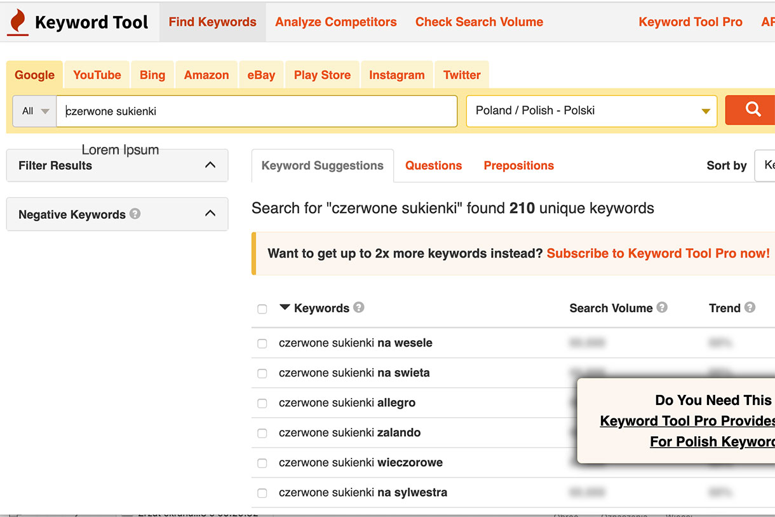Switch to the Questions tab
The width and height of the screenshot is (775, 517).
[433, 165]
